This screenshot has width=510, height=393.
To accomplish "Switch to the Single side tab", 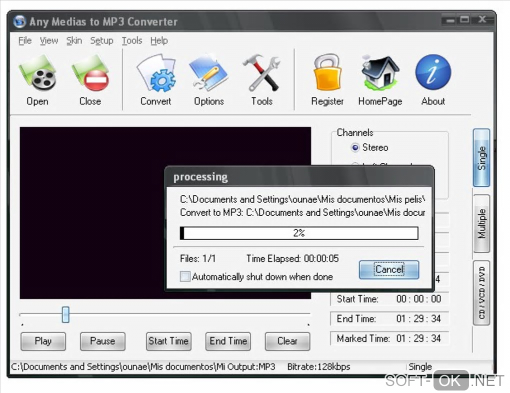I will click(x=481, y=158).
